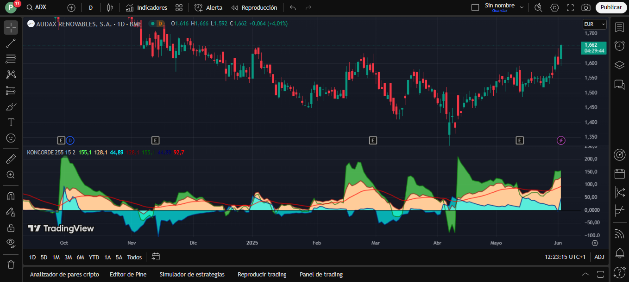Open the broadcast streams panel
The height and width of the screenshot is (282, 629).
620,234
